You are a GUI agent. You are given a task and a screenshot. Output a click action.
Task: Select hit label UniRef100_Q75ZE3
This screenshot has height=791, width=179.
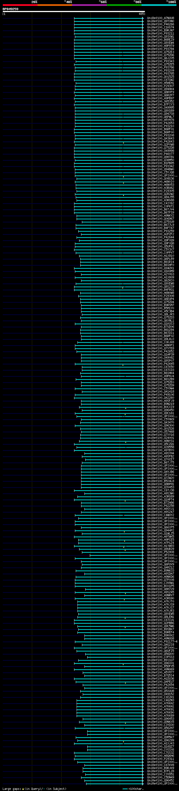pos(161,52)
